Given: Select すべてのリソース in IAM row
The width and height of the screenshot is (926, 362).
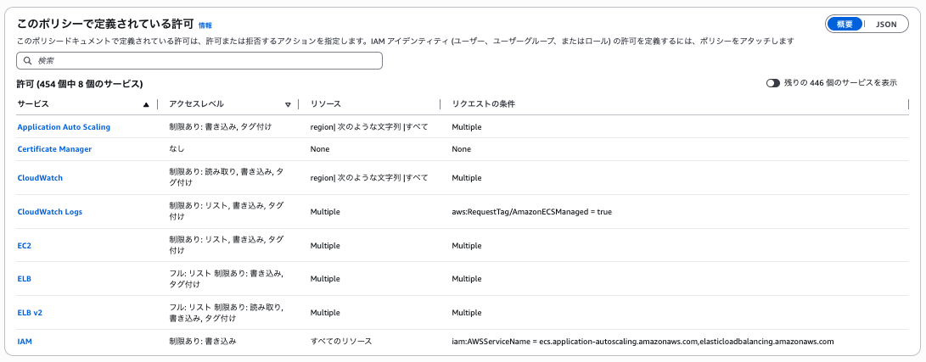Looking at the screenshot, I should pyautogui.click(x=341, y=342).
